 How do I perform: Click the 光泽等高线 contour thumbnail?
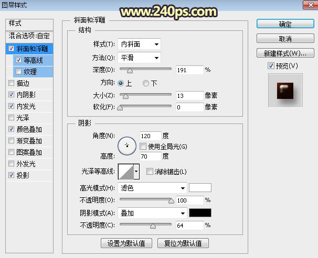[126, 172]
